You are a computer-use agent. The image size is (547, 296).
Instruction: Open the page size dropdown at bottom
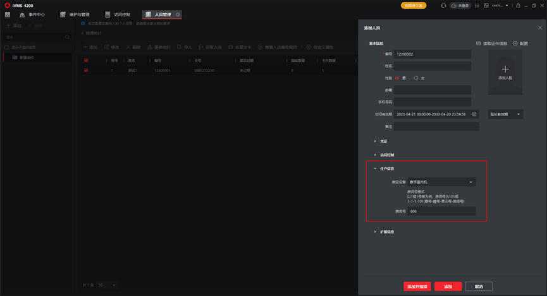[x=107, y=285]
